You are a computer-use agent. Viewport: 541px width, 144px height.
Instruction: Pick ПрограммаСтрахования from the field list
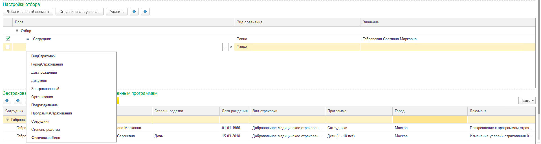52,113
